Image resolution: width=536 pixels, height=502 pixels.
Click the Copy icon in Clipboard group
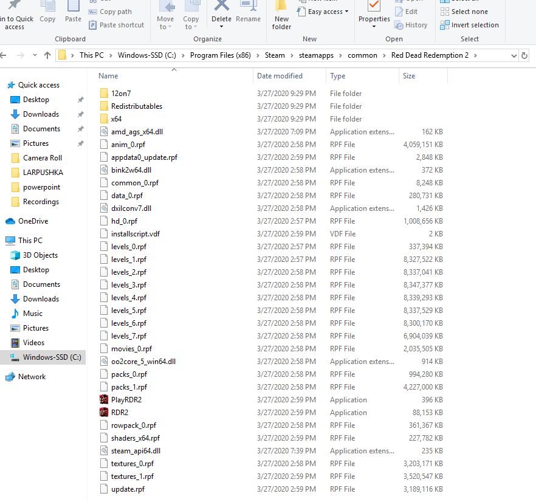pos(47,7)
